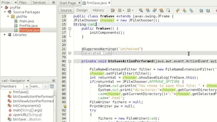Click Previous Bookmark icon

[x=178, y=11]
